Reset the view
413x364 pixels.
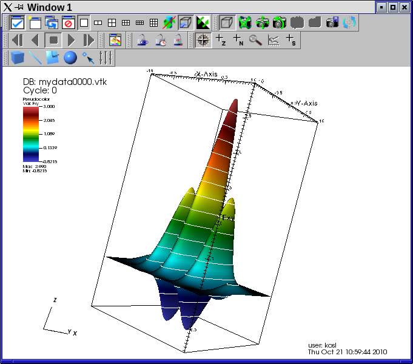(x=246, y=23)
